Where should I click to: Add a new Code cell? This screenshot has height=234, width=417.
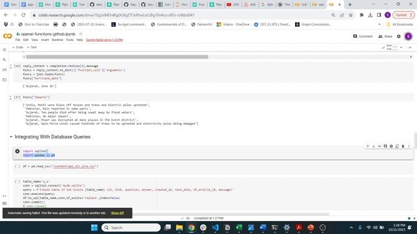click(x=18, y=47)
